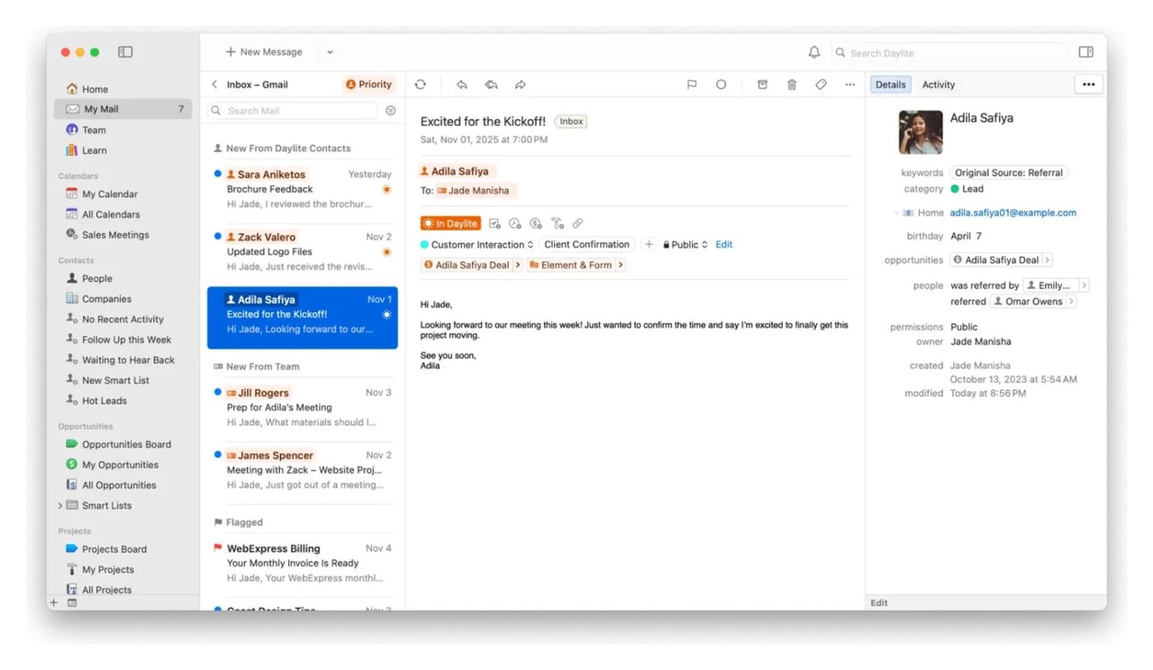Archive the message with the box icon
The width and height of the screenshot is (1153, 670).
(x=762, y=85)
